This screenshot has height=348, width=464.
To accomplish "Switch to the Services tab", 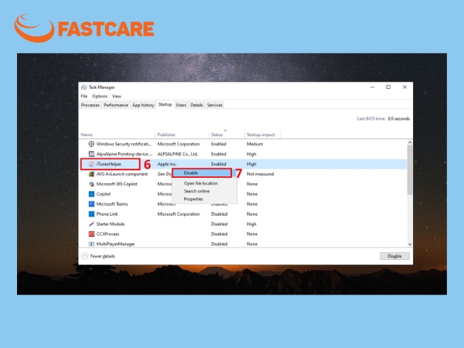I will tap(214, 105).
